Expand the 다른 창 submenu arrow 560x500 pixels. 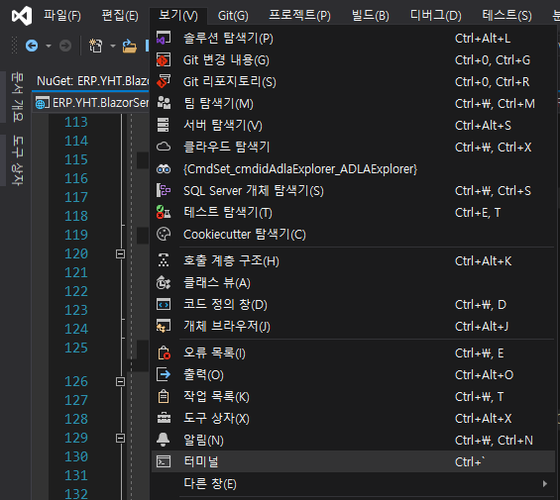545,484
